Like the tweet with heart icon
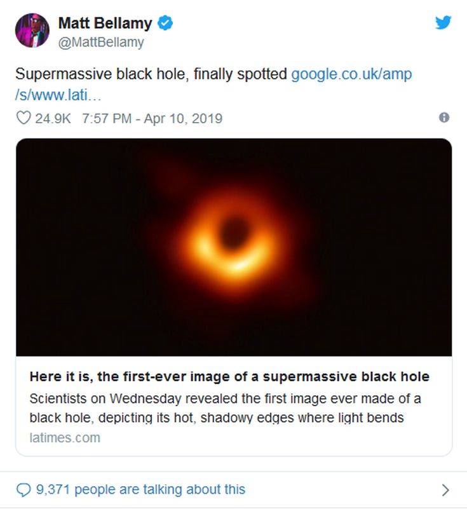467x511 pixels. [23, 118]
